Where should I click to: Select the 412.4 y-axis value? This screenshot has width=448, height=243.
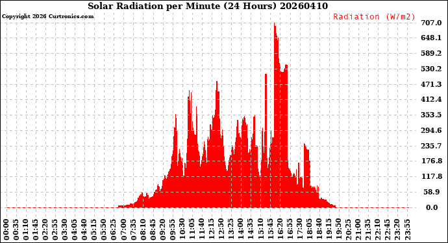coord(431,100)
